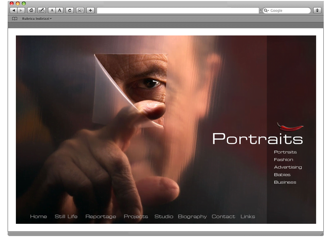
Task: Click the red chili pepper logo
Action: [290, 127]
